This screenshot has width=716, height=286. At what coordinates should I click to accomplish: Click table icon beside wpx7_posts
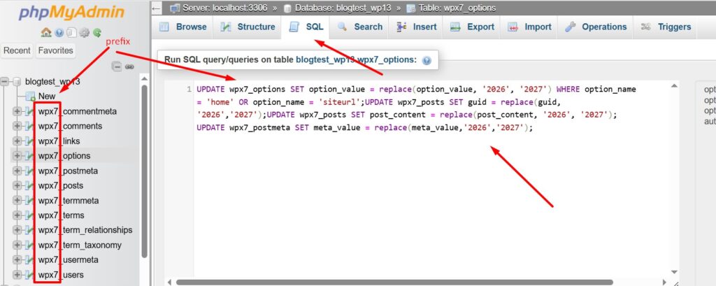(30, 185)
